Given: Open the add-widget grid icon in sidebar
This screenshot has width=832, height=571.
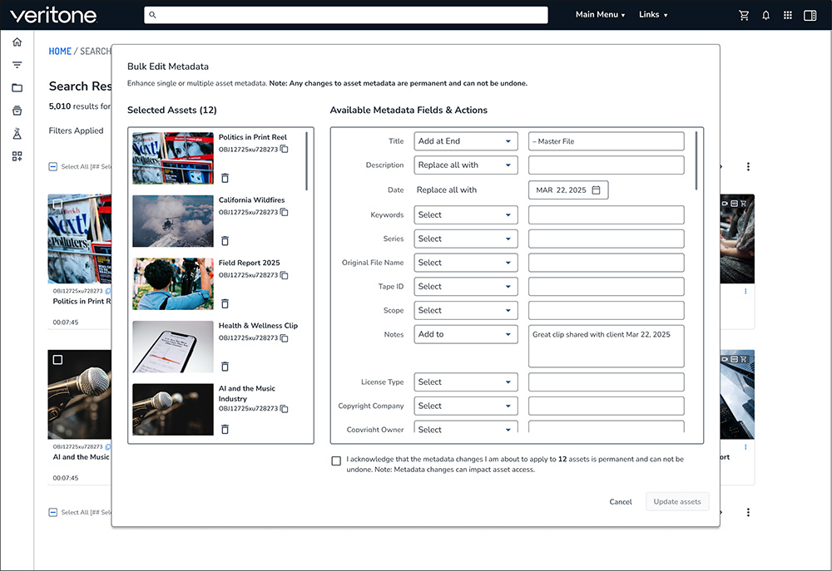Looking at the screenshot, I should click(17, 156).
